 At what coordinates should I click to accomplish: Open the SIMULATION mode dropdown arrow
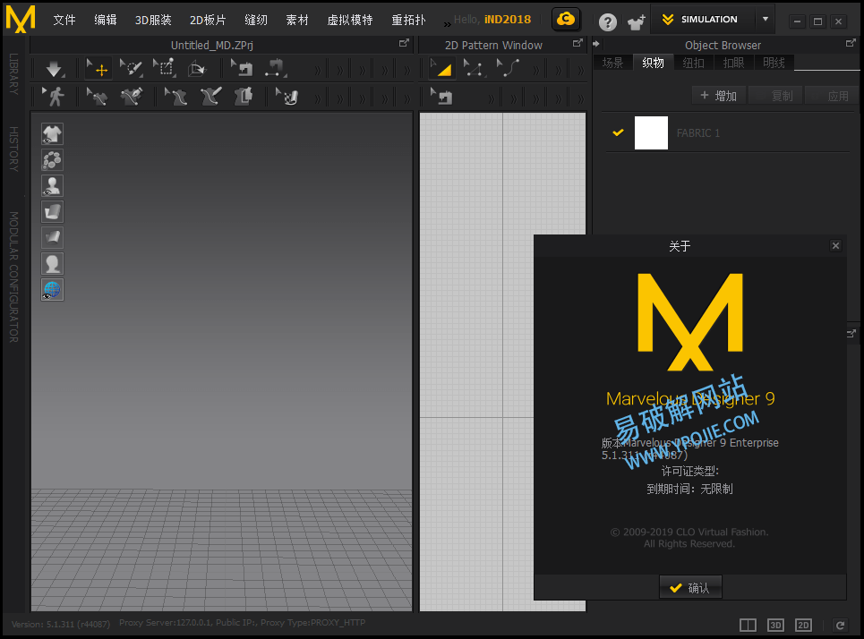pos(766,20)
